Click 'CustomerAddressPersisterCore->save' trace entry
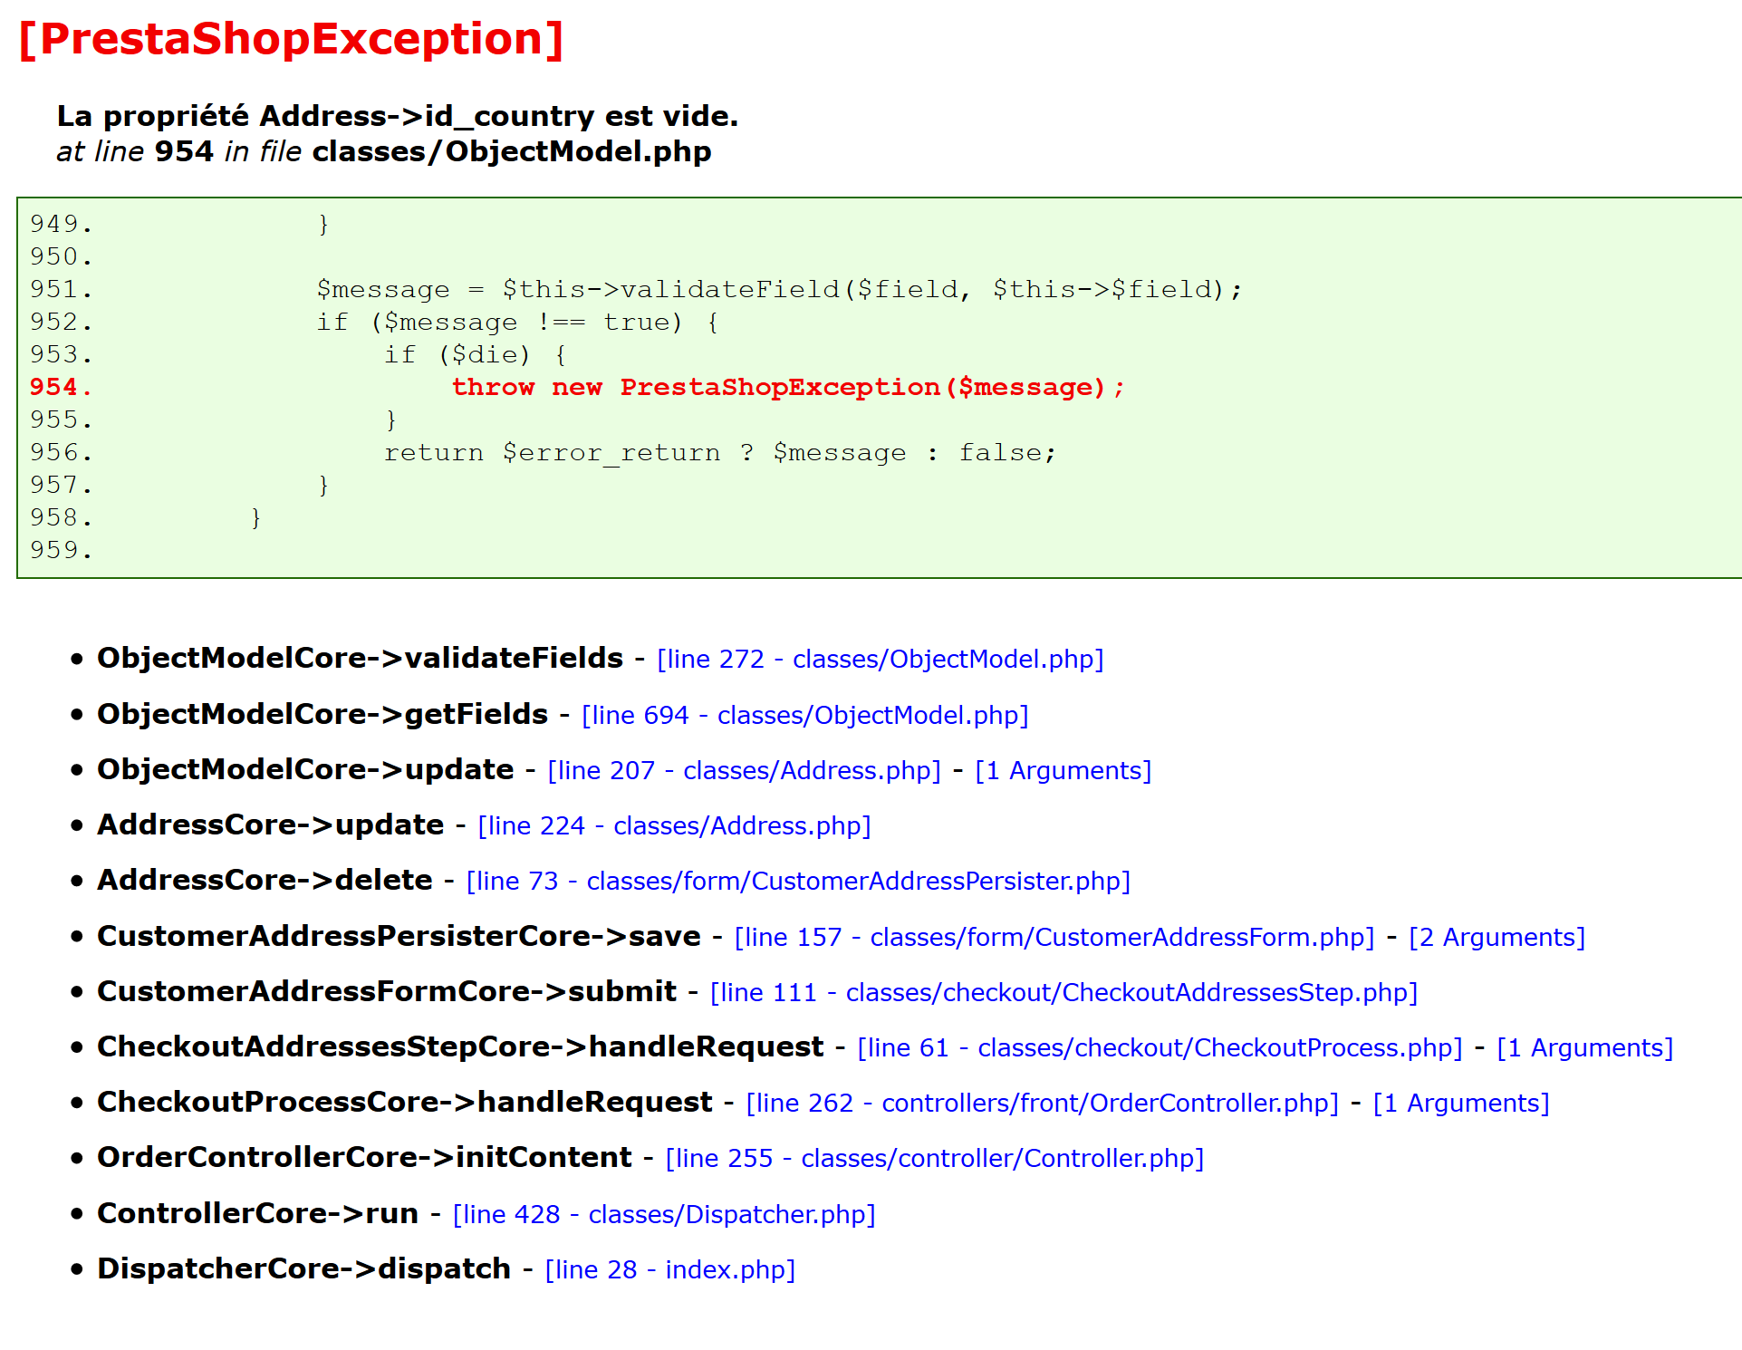Image resolution: width=1742 pixels, height=1350 pixels. pos(399,936)
